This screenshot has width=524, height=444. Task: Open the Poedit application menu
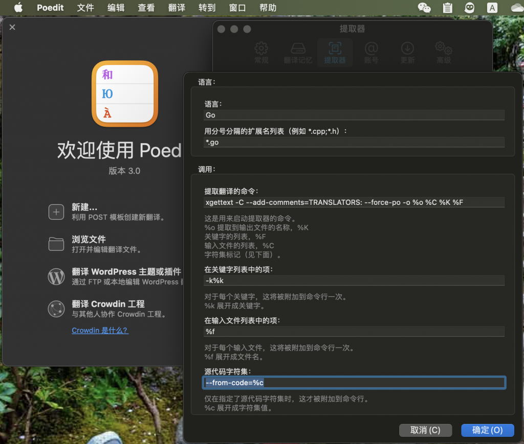pos(50,7)
